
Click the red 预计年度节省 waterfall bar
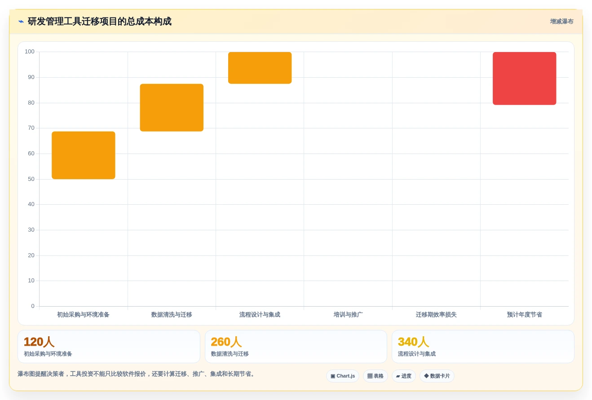525,79
